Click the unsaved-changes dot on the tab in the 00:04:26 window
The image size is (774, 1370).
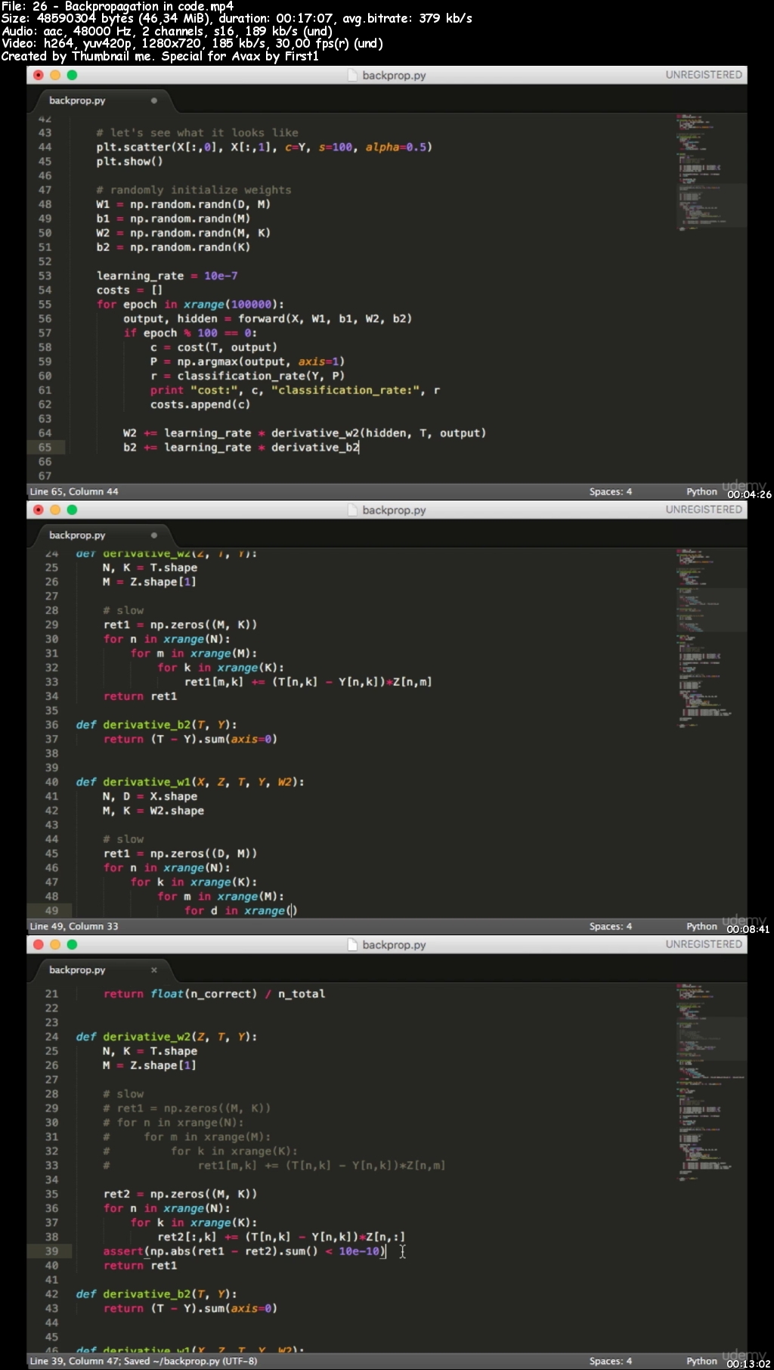tap(154, 101)
